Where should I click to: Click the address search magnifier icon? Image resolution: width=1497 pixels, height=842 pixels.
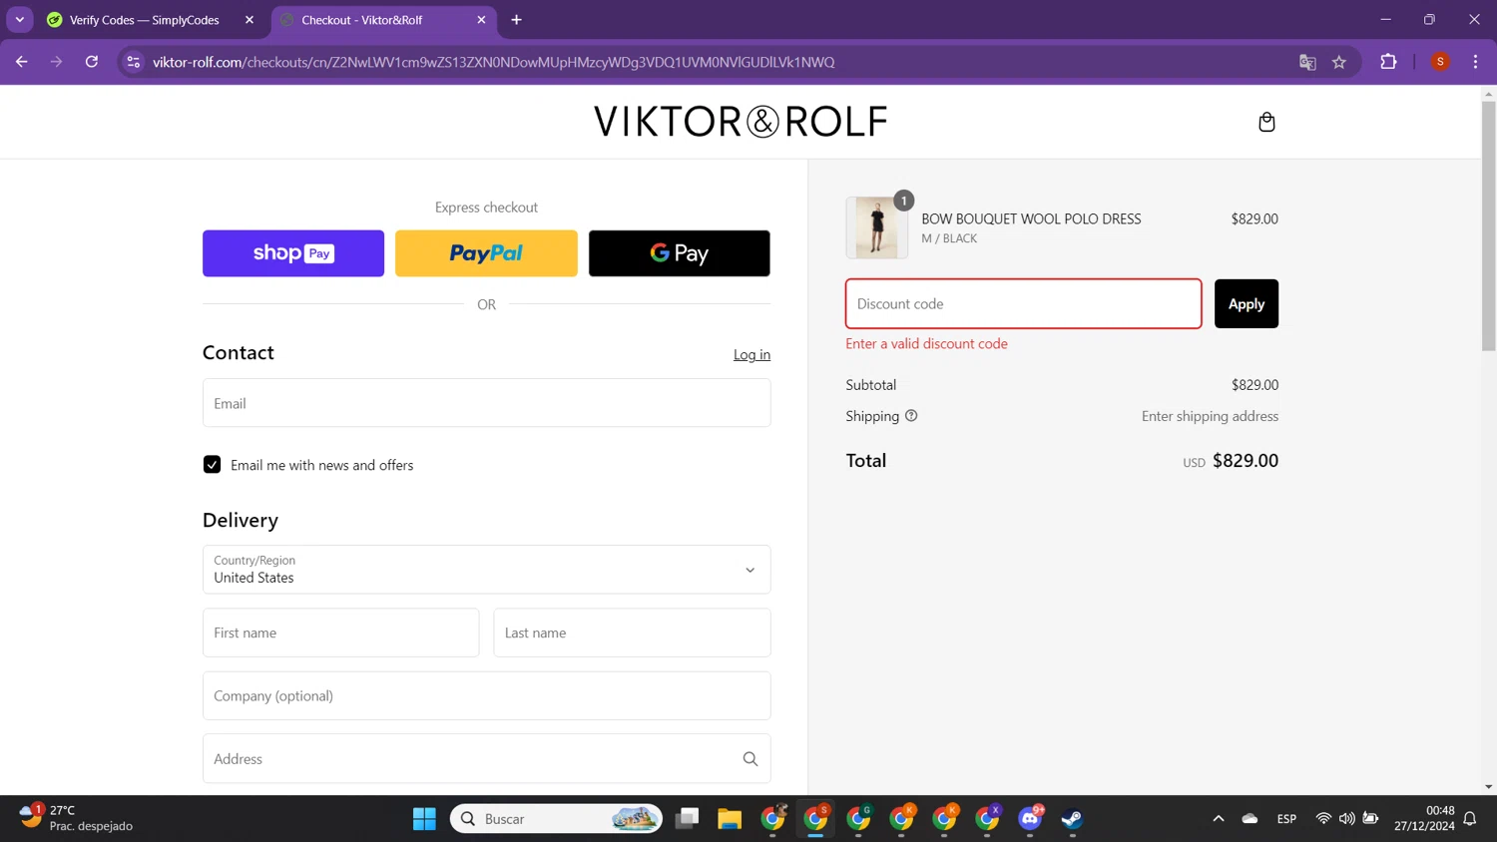[x=750, y=759]
